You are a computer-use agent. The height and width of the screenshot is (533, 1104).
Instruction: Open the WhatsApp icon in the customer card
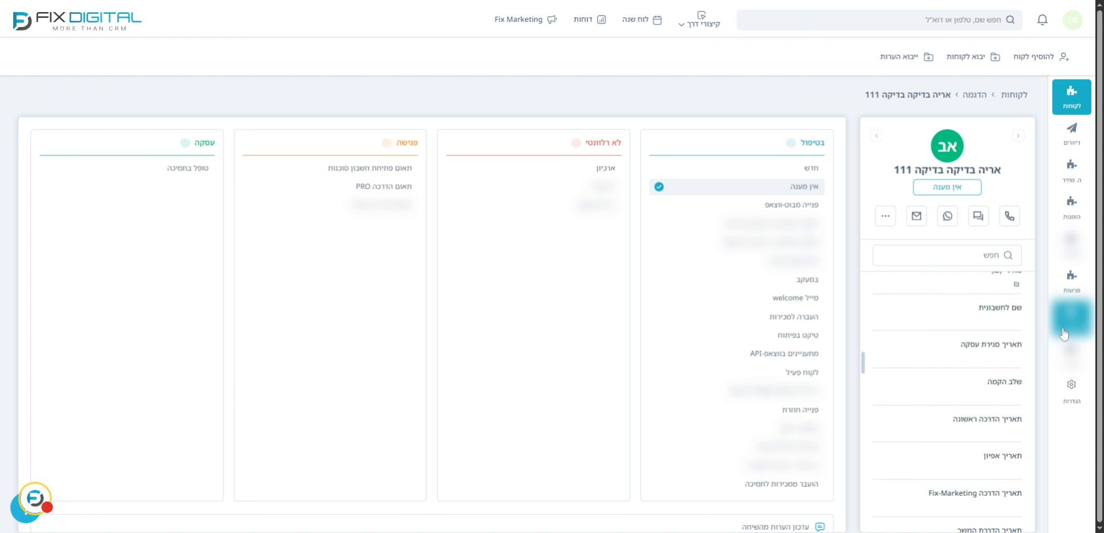click(947, 216)
